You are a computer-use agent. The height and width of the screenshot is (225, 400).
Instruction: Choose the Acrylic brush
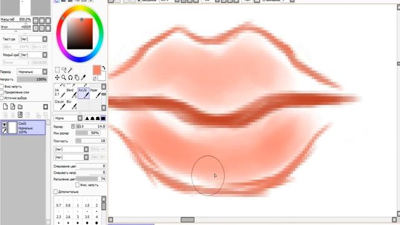point(83,93)
